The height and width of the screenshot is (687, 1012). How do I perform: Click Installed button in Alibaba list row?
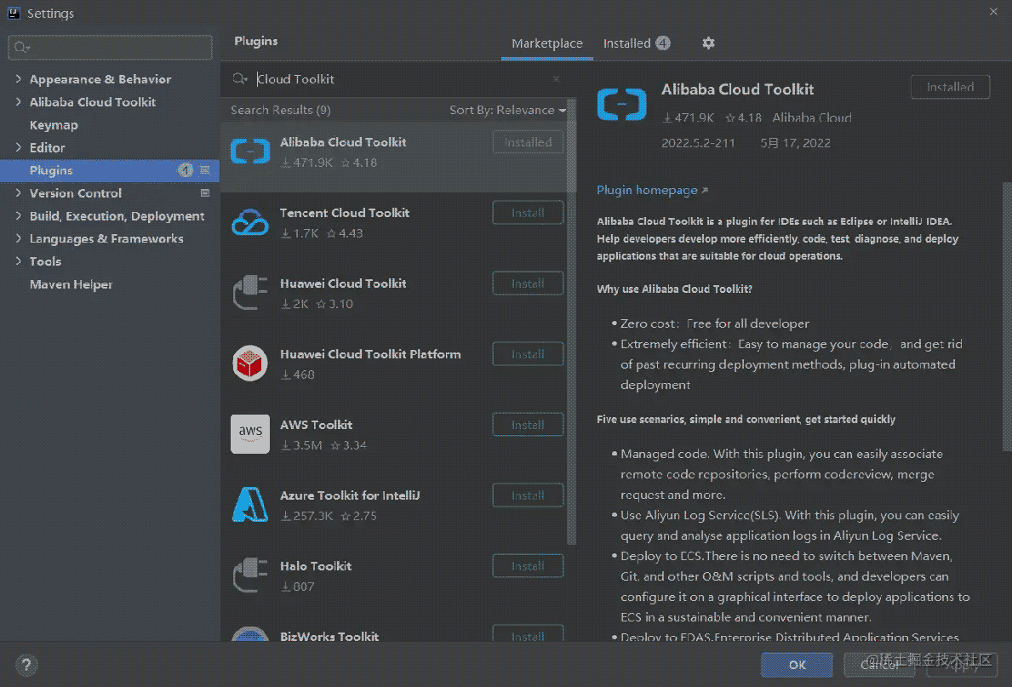coord(528,142)
